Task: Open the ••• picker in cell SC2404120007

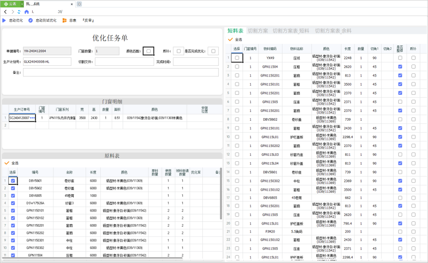Action: pos(32,118)
